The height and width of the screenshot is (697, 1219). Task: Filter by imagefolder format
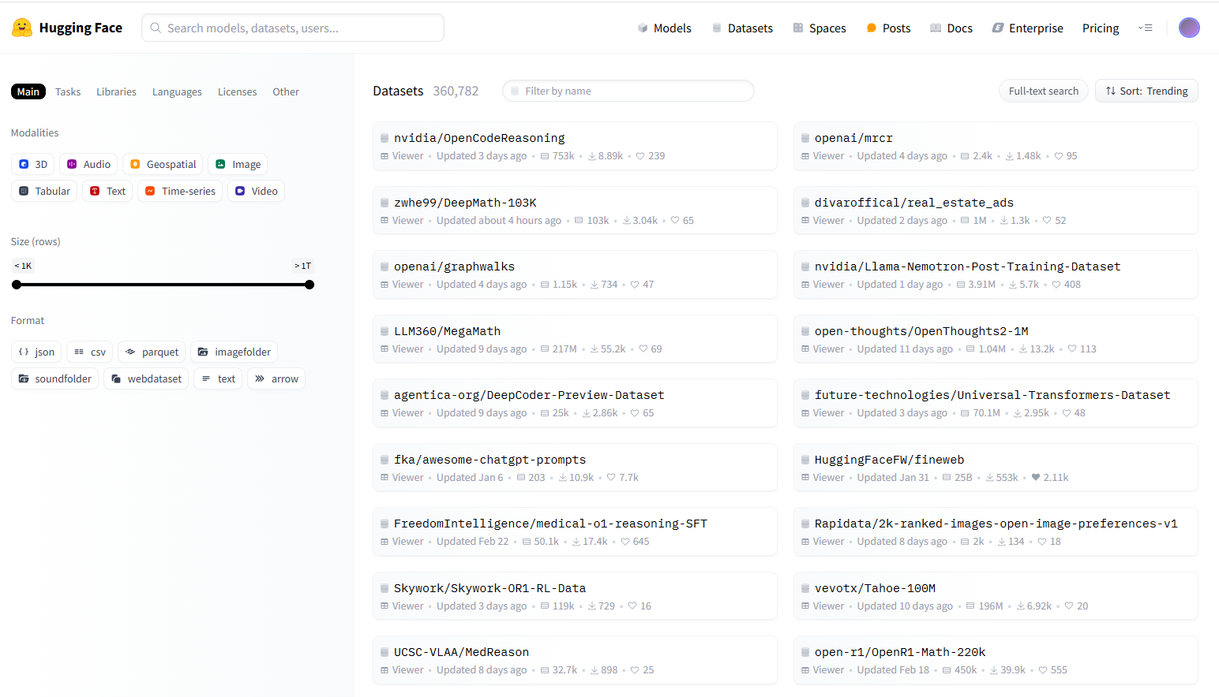pyautogui.click(x=234, y=352)
